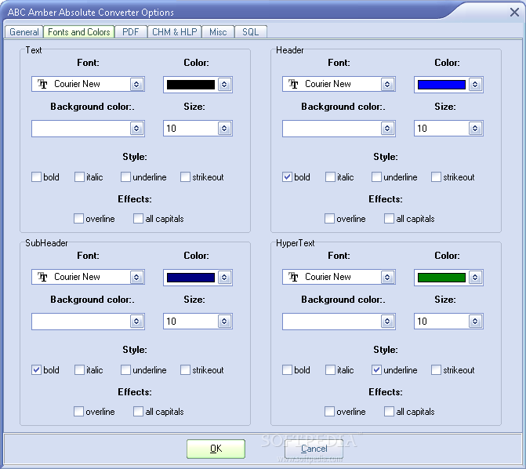
Task: Switch to the General tab
Action: 24,32
